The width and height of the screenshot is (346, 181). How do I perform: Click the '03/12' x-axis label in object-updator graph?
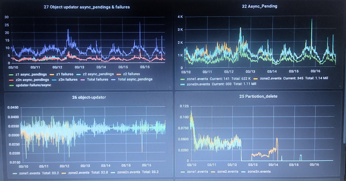pos(64,166)
